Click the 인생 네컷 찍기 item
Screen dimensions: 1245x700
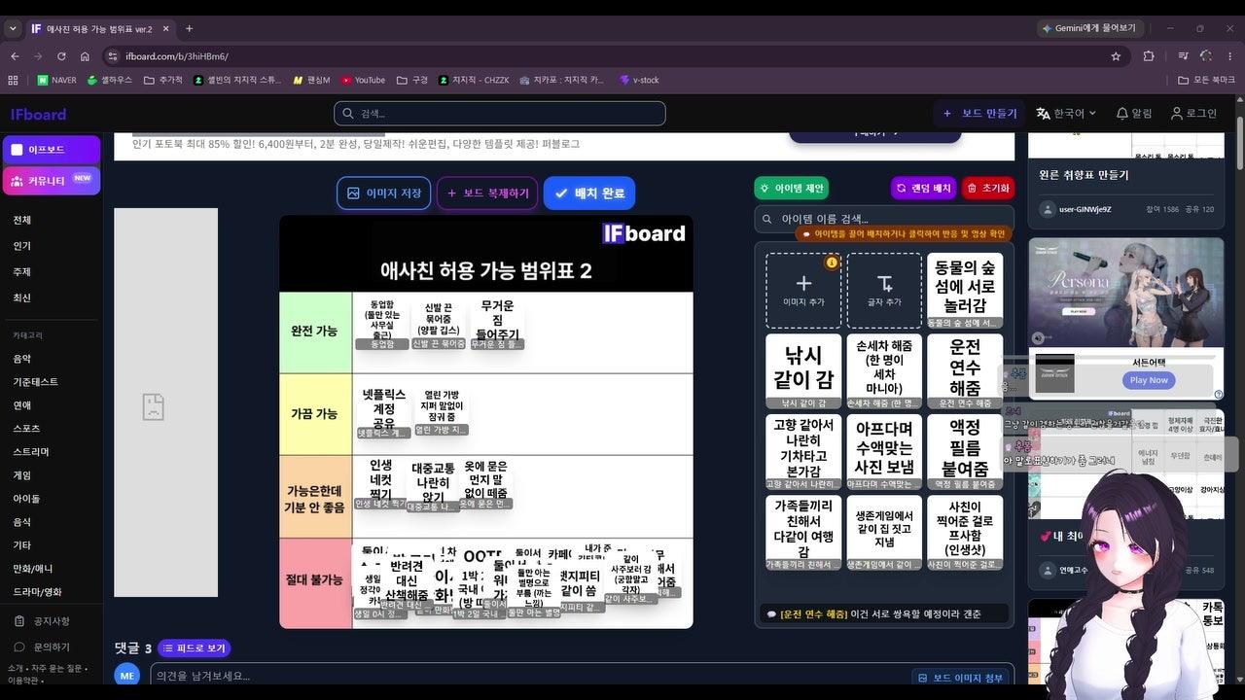380,484
